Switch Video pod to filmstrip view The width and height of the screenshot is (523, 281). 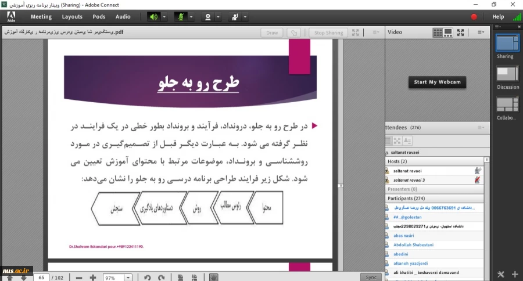448,33
